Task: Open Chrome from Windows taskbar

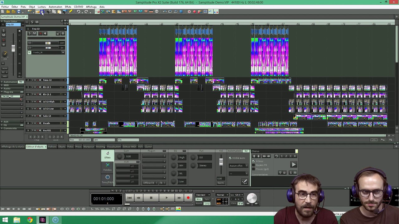Action: click(x=30, y=220)
